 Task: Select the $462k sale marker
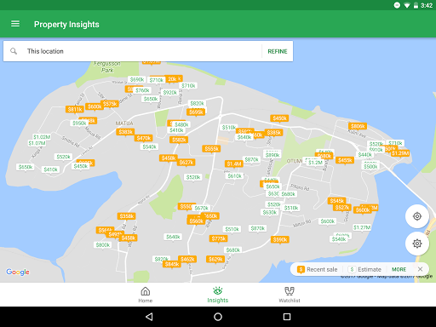tap(187, 260)
